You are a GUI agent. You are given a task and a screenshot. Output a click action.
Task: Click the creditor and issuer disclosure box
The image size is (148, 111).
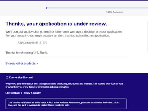66,104
